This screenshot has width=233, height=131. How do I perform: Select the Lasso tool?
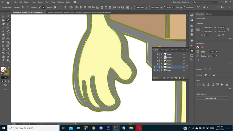[3, 20]
